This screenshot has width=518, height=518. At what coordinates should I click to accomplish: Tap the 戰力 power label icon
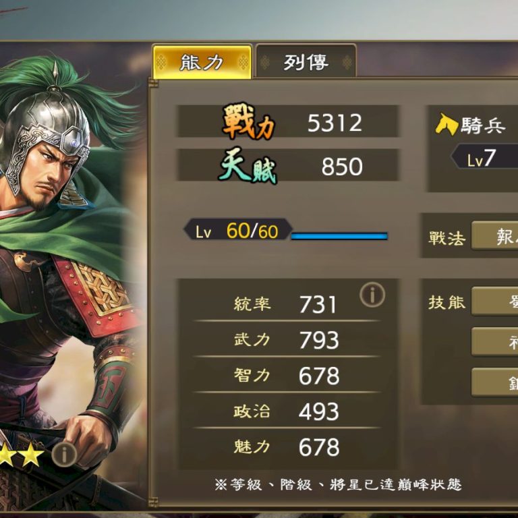249,121
